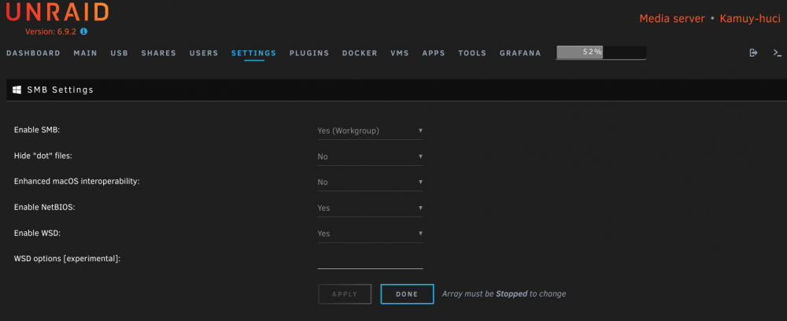Open the Grafana tab

pyautogui.click(x=520, y=53)
